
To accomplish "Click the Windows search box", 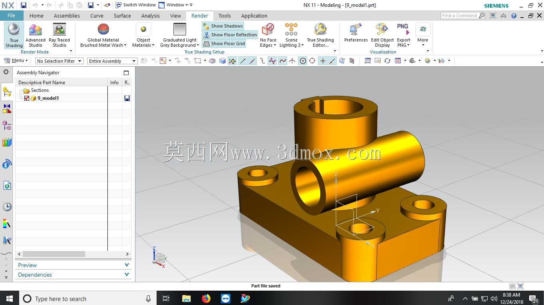I will point(87,298).
